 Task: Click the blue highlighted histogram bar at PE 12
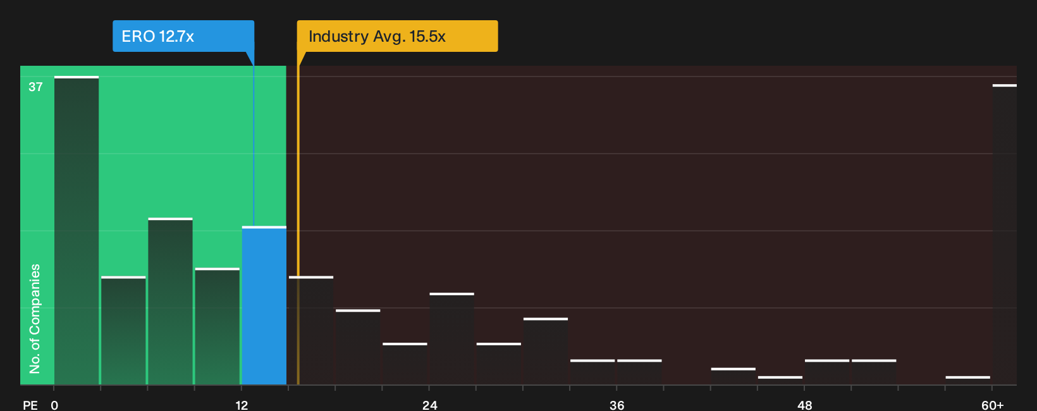coord(264,305)
